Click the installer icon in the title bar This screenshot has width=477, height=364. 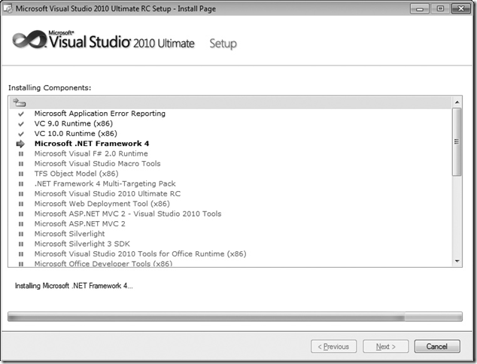click(8, 8)
